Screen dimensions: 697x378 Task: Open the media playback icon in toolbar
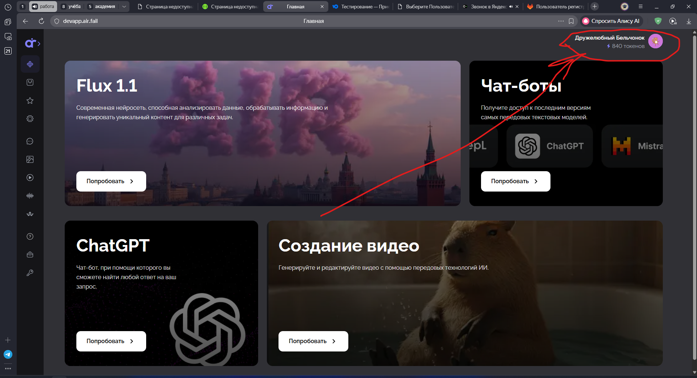(x=673, y=21)
